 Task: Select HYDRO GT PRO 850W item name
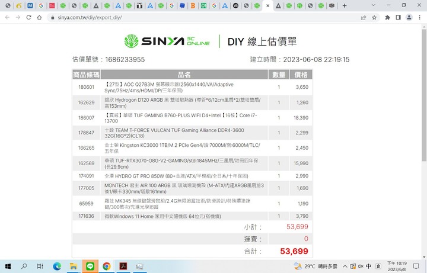pos(176,176)
